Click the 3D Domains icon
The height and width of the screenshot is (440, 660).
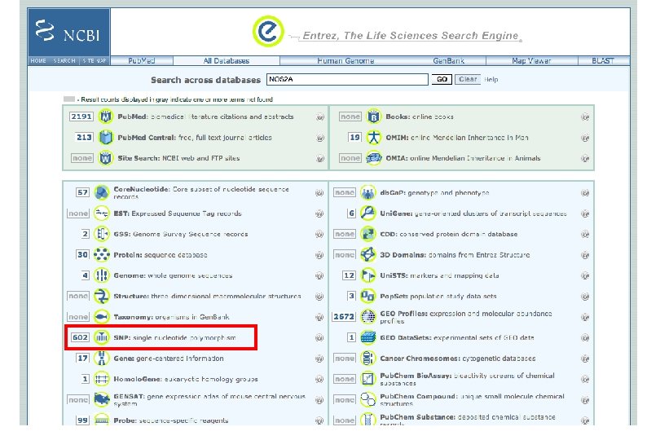[x=367, y=255]
